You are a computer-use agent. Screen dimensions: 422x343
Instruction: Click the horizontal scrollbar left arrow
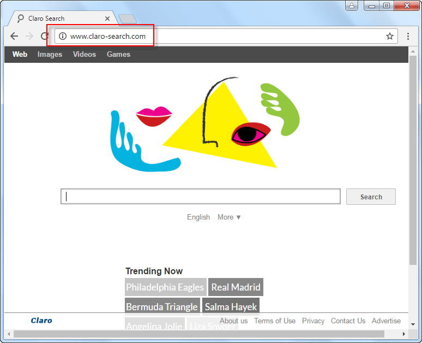coord(9,334)
